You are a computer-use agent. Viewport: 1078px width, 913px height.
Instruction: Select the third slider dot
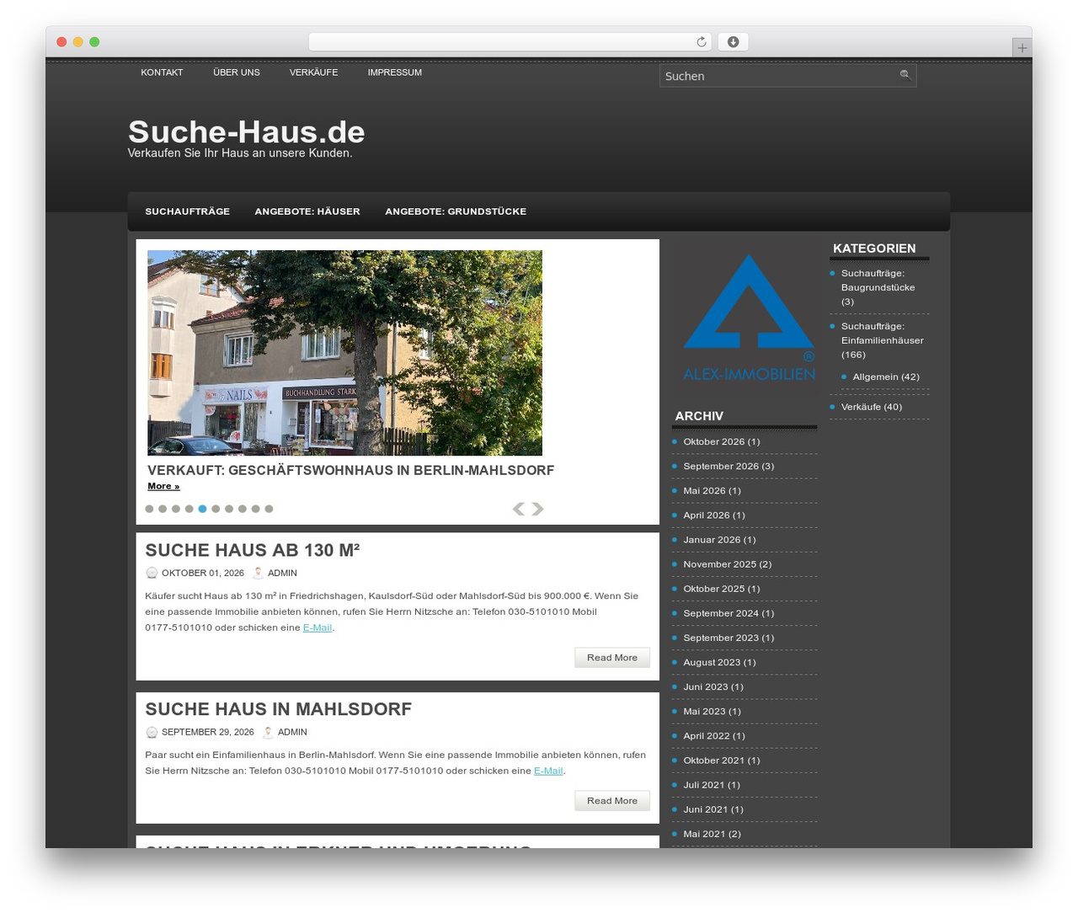click(176, 509)
